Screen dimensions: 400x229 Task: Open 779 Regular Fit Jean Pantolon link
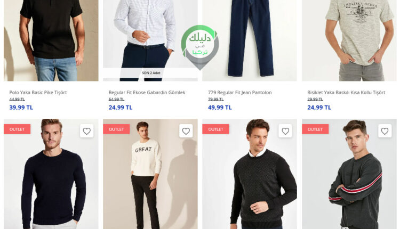[240, 93]
